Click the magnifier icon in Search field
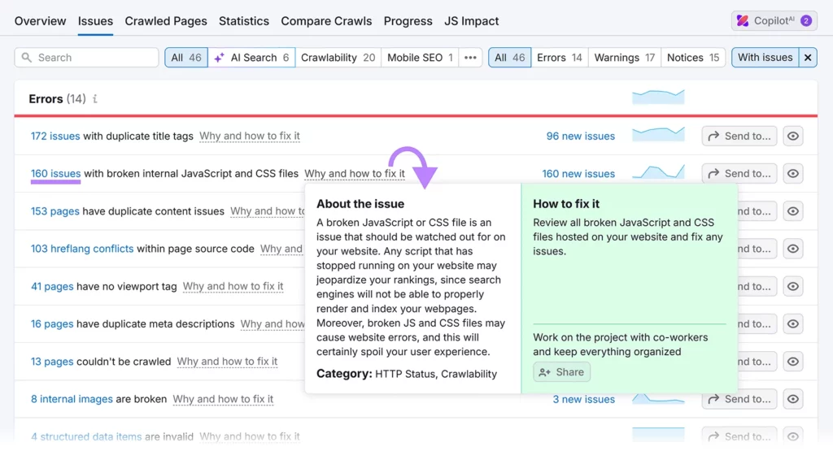Screen dimensions: 833x451 tap(27, 58)
